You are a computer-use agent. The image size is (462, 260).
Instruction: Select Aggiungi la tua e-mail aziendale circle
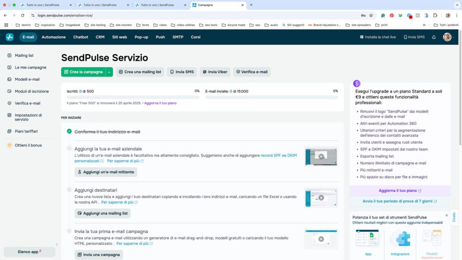click(x=69, y=149)
